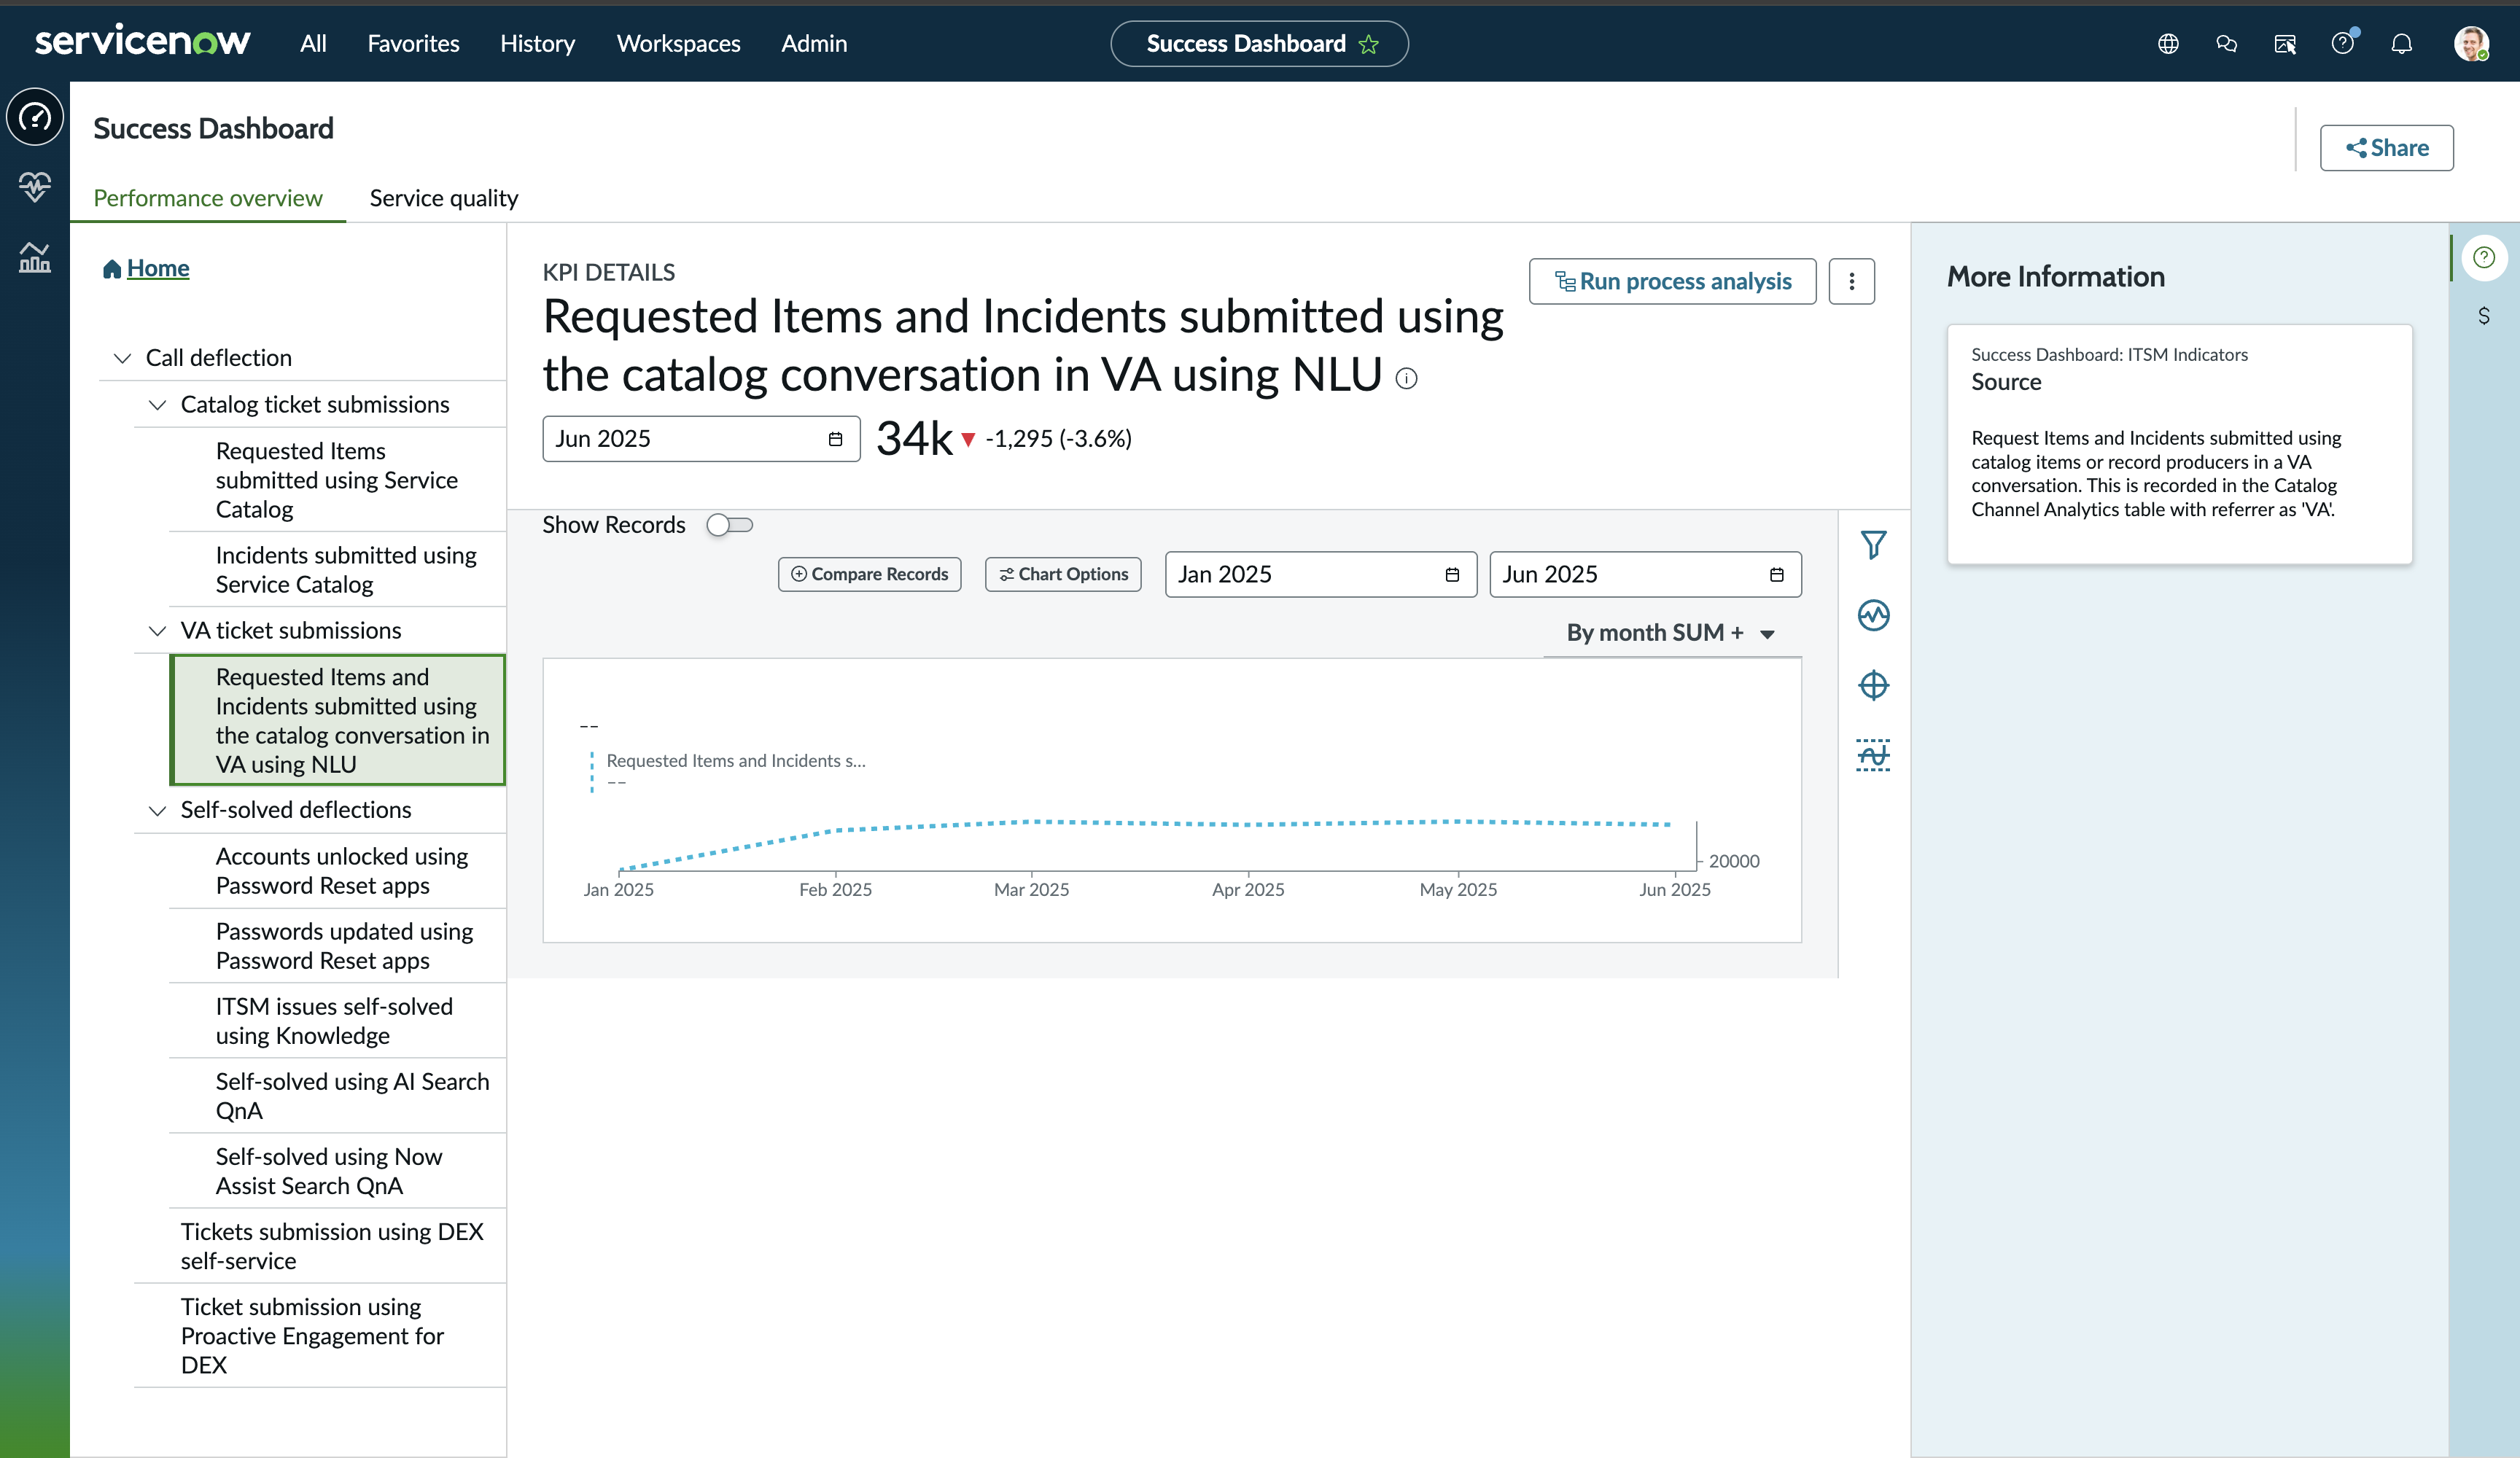Select Ticket submission using Proactive Engagement for DEX
The width and height of the screenshot is (2520, 1458).
tap(320, 1336)
